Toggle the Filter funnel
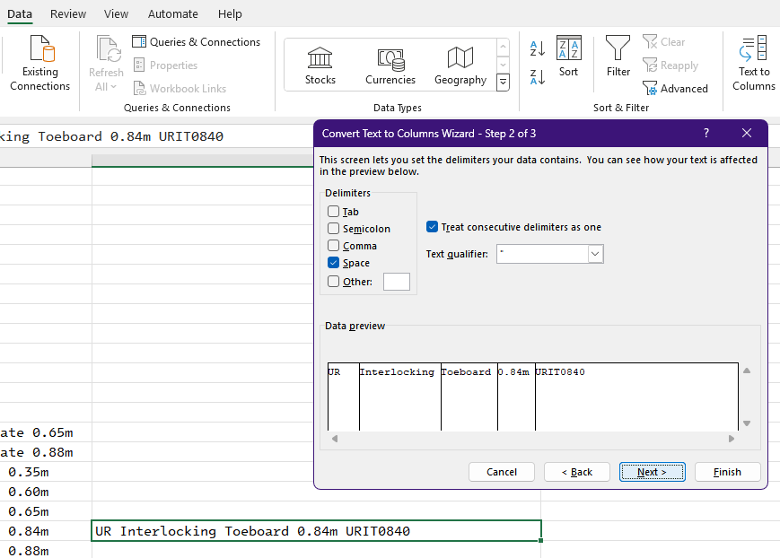The width and height of the screenshot is (780, 558). pyautogui.click(x=618, y=57)
